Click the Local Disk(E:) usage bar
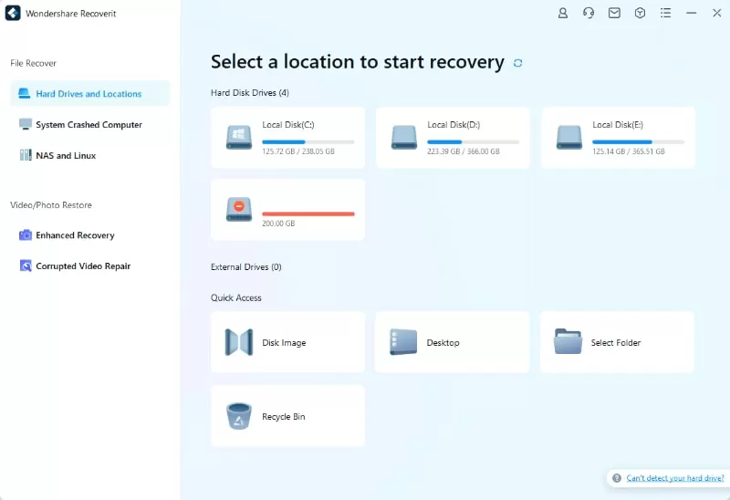The width and height of the screenshot is (730, 500). [638, 142]
